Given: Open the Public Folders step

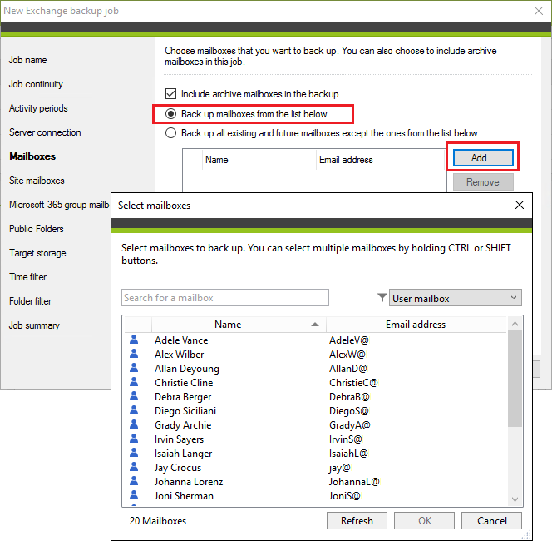Looking at the screenshot, I should click(x=37, y=229).
